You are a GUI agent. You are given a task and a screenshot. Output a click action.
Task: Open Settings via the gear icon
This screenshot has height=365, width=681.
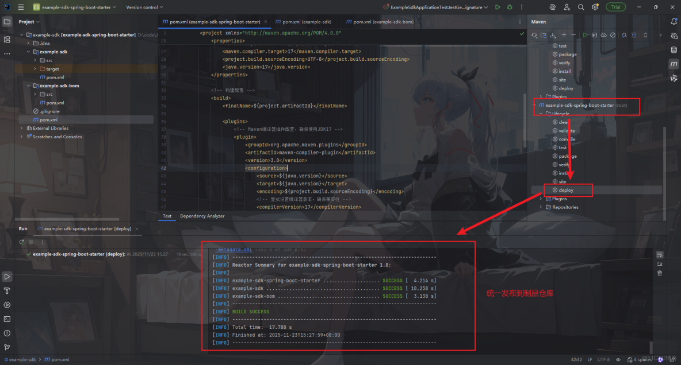click(x=594, y=7)
